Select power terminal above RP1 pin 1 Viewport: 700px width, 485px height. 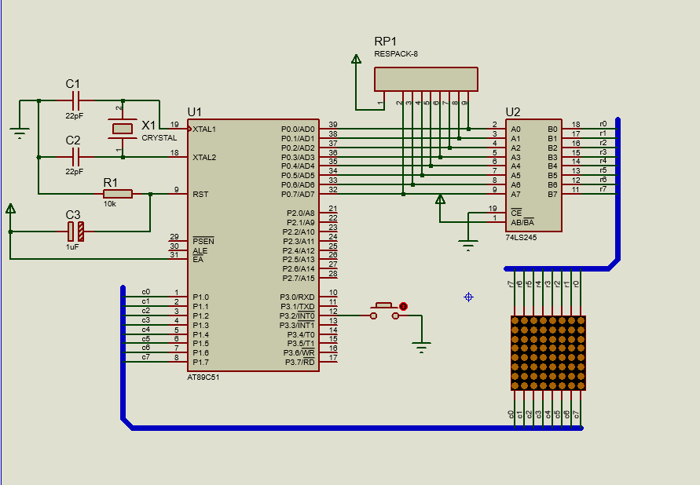tap(356, 59)
